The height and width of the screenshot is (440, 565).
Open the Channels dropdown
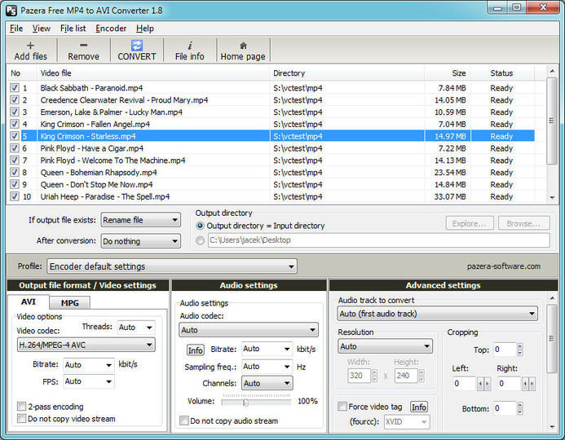[x=267, y=384]
